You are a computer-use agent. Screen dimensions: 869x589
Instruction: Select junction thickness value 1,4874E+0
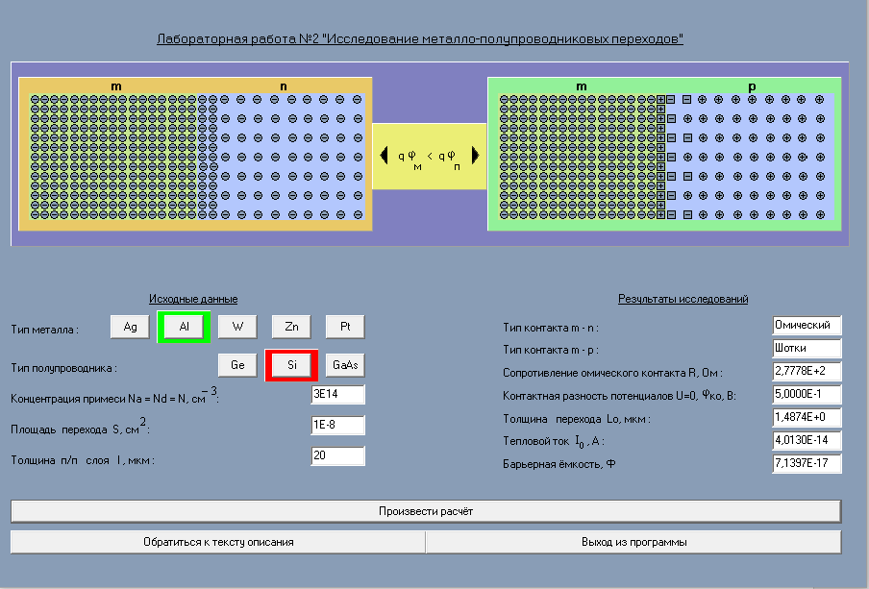click(x=807, y=417)
